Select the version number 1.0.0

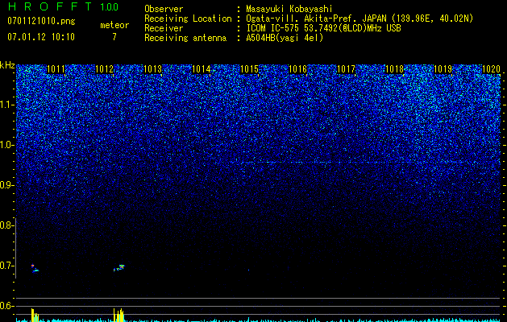[x=109, y=7]
